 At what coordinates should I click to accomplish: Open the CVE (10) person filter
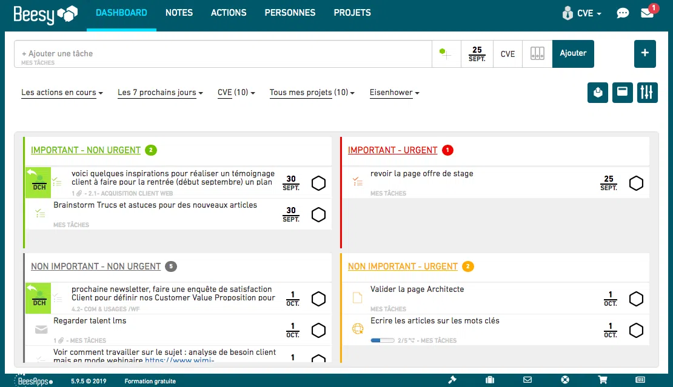tap(236, 93)
